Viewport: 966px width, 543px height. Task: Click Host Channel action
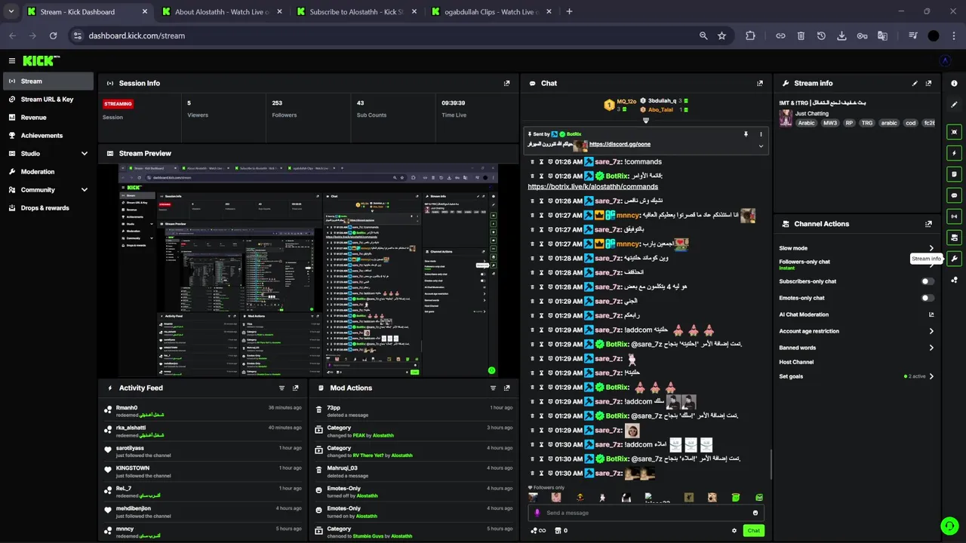(796, 362)
